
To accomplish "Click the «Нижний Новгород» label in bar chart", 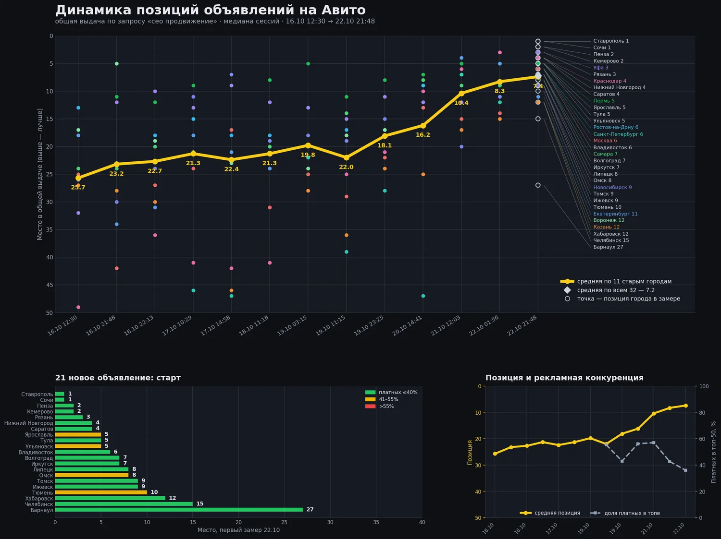I will tap(29, 423).
